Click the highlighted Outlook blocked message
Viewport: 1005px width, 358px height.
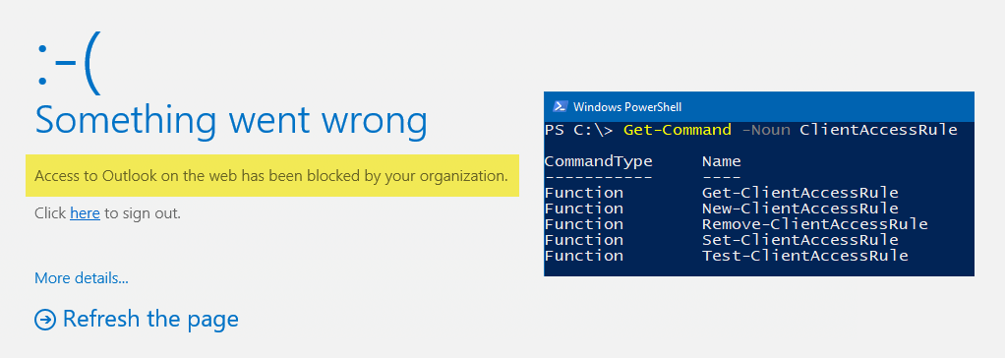coord(271,175)
